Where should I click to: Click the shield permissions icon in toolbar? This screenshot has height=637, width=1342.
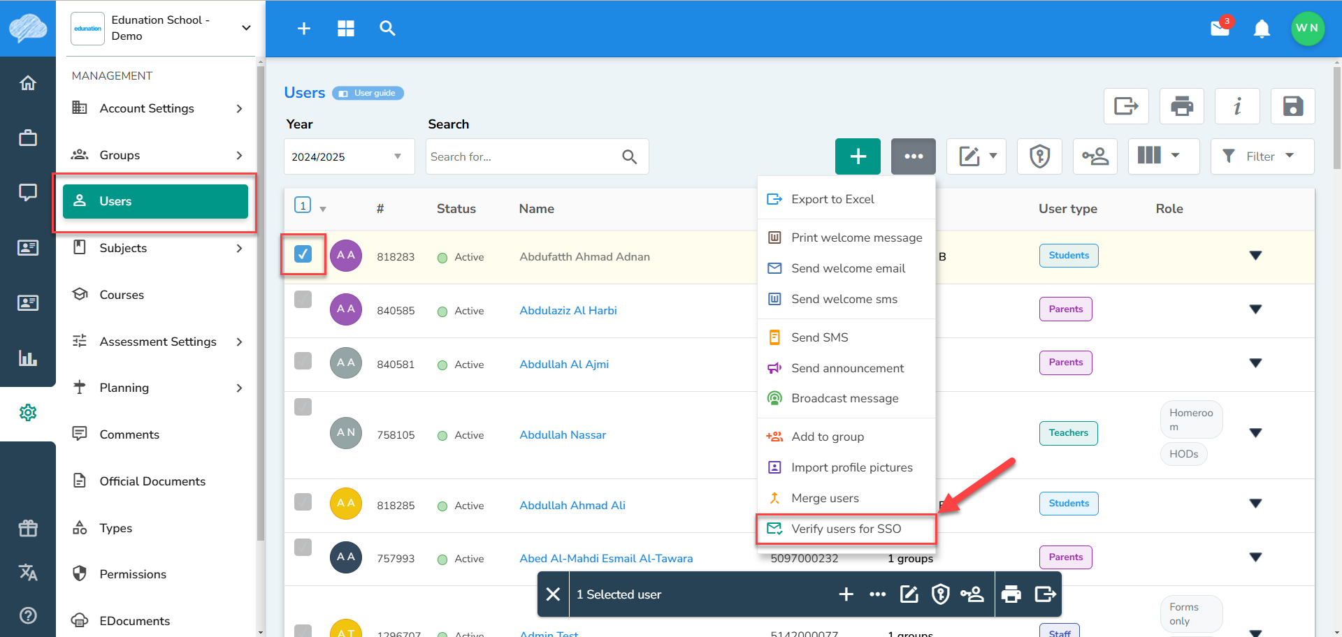point(1040,156)
